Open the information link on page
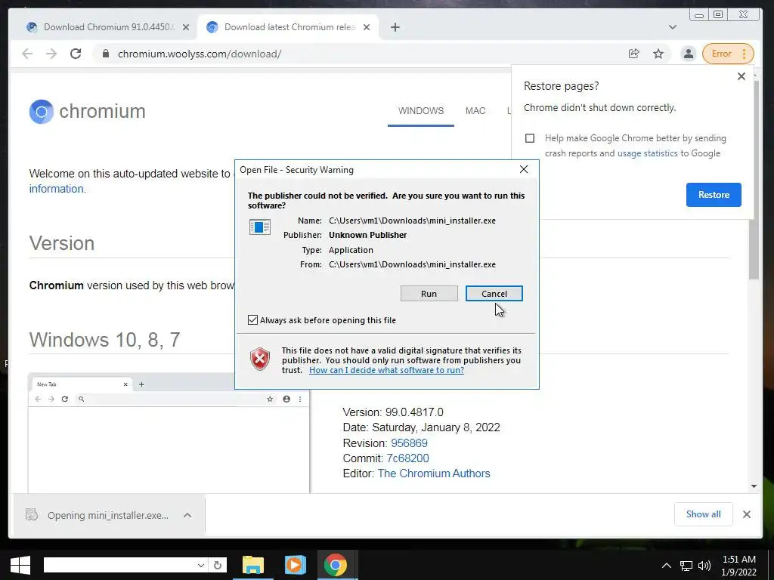The height and width of the screenshot is (580, 774). coord(56,189)
